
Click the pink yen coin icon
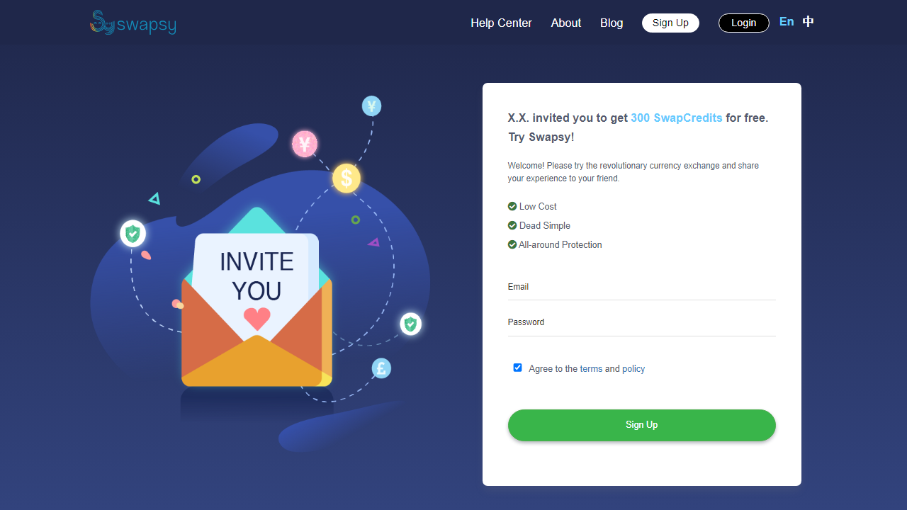(x=305, y=144)
